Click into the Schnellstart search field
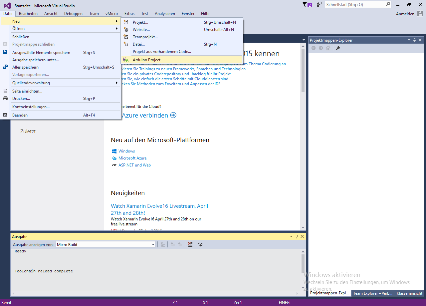The height and width of the screenshot is (306, 426). click(x=354, y=5)
